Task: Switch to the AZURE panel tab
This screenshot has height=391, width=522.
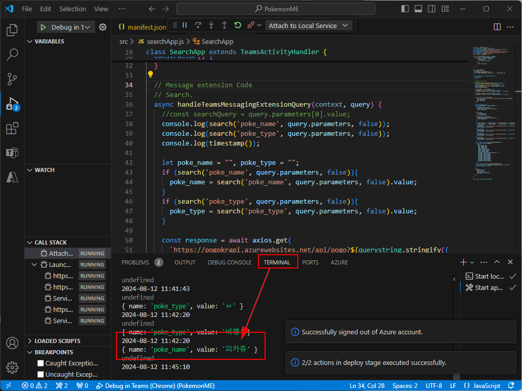Action: pyautogui.click(x=339, y=262)
